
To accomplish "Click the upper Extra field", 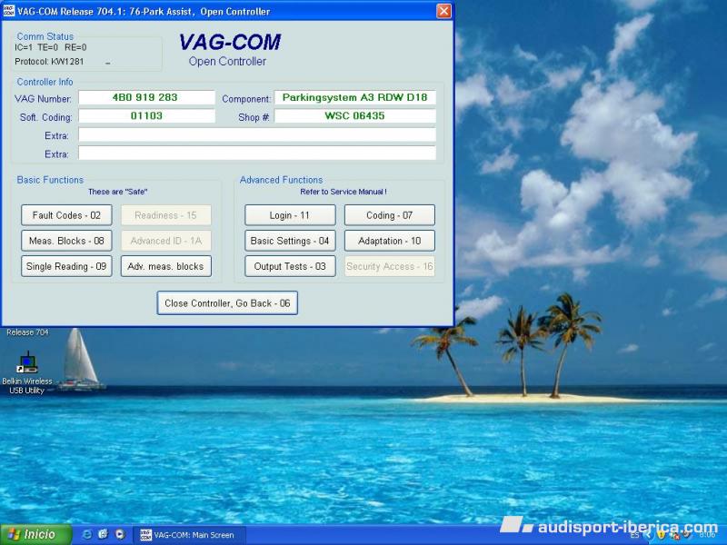I will click(x=257, y=134).
